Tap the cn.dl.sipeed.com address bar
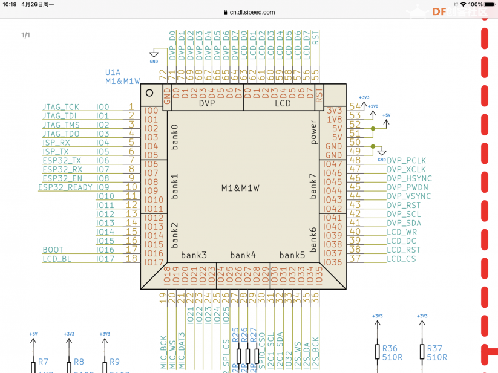 pos(249,12)
